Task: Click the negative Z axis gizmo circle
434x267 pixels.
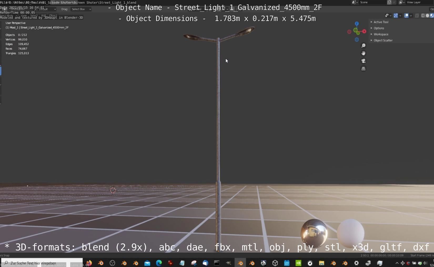Action: [357, 40]
